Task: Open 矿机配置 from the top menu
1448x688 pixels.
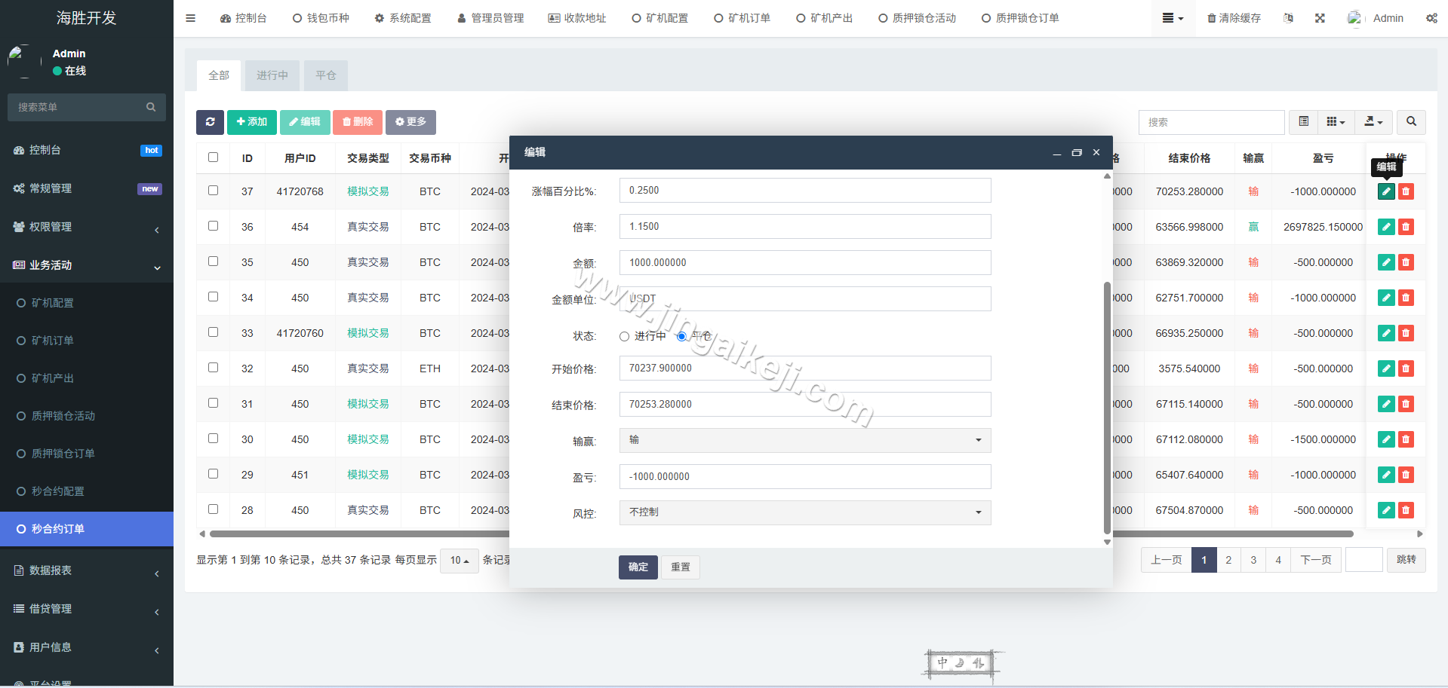Action: [660, 17]
